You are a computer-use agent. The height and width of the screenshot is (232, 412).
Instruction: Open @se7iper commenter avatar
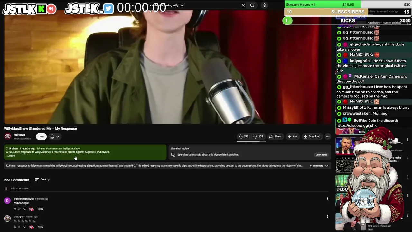click(x=7, y=219)
